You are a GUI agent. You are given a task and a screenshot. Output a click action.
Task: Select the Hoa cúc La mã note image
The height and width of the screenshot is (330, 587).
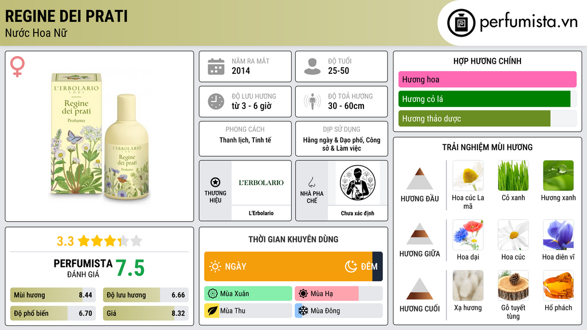(x=468, y=176)
